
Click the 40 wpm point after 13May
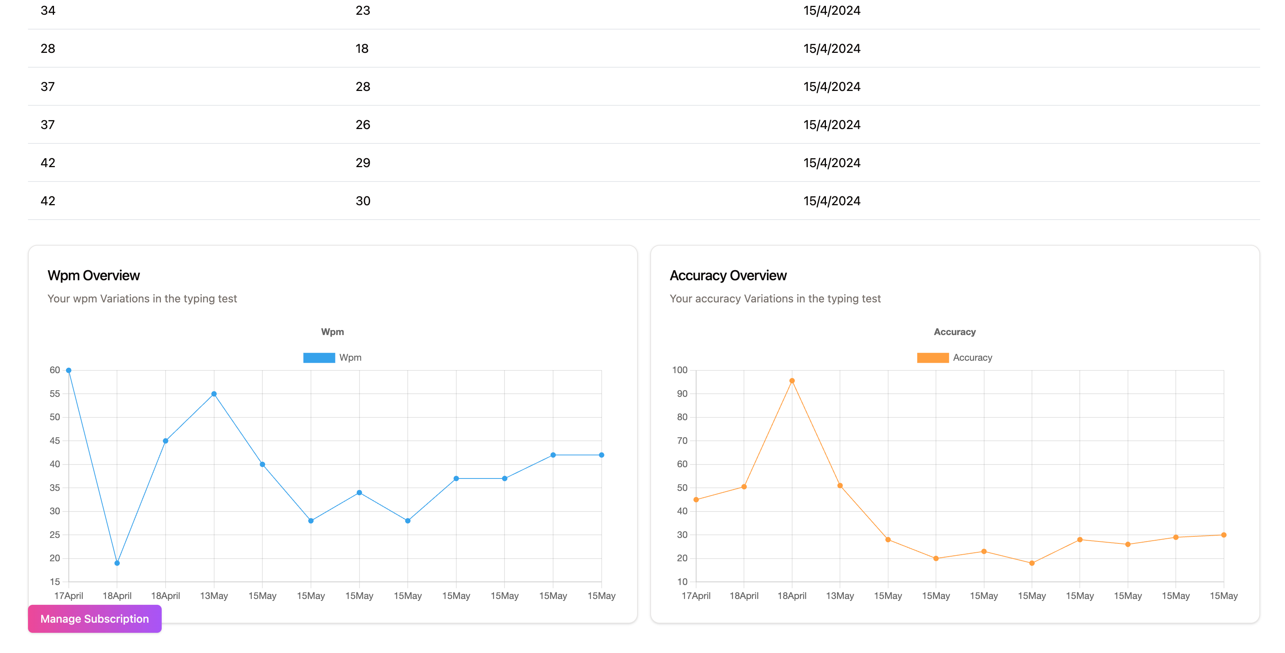pos(262,464)
